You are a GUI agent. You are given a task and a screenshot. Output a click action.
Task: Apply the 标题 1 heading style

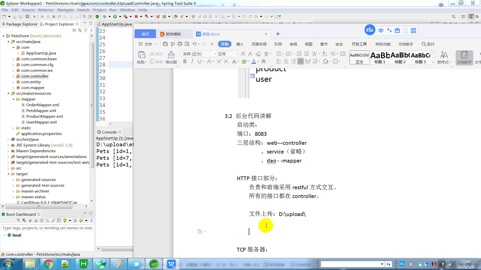click(x=380, y=57)
